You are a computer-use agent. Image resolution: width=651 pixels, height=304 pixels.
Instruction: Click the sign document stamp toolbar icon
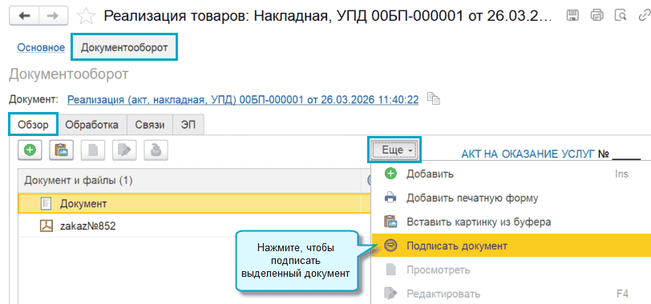point(156,150)
